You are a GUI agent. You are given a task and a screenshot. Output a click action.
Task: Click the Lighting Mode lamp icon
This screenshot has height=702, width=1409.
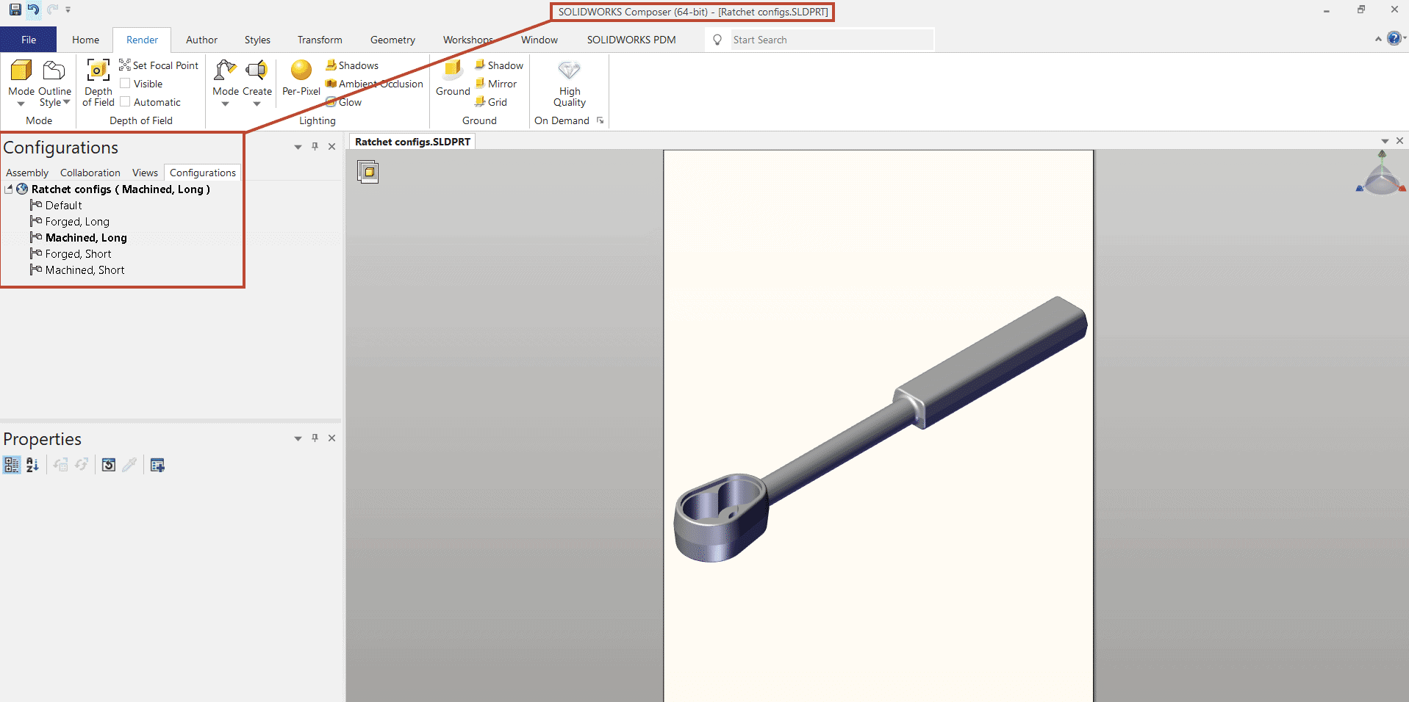[225, 70]
